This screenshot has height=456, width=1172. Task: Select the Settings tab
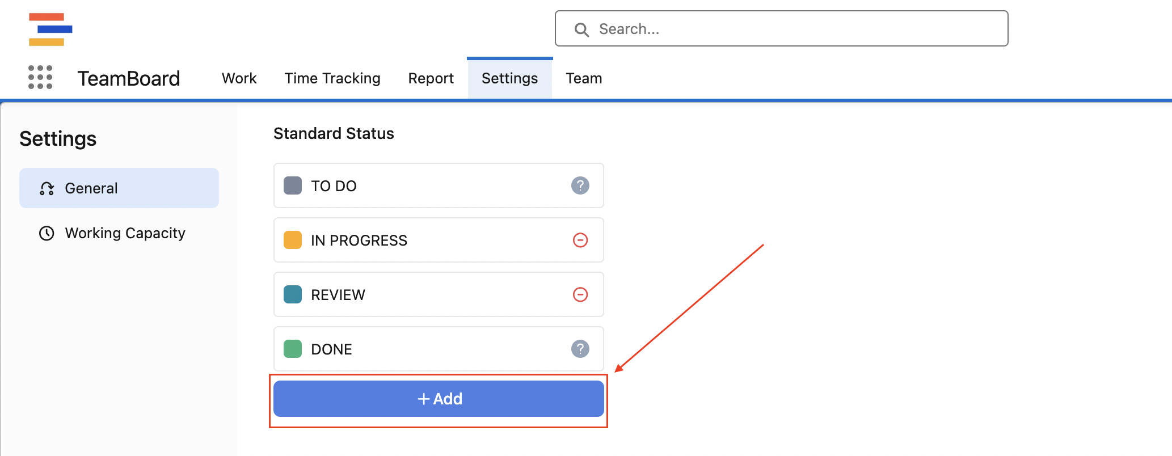click(509, 78)
